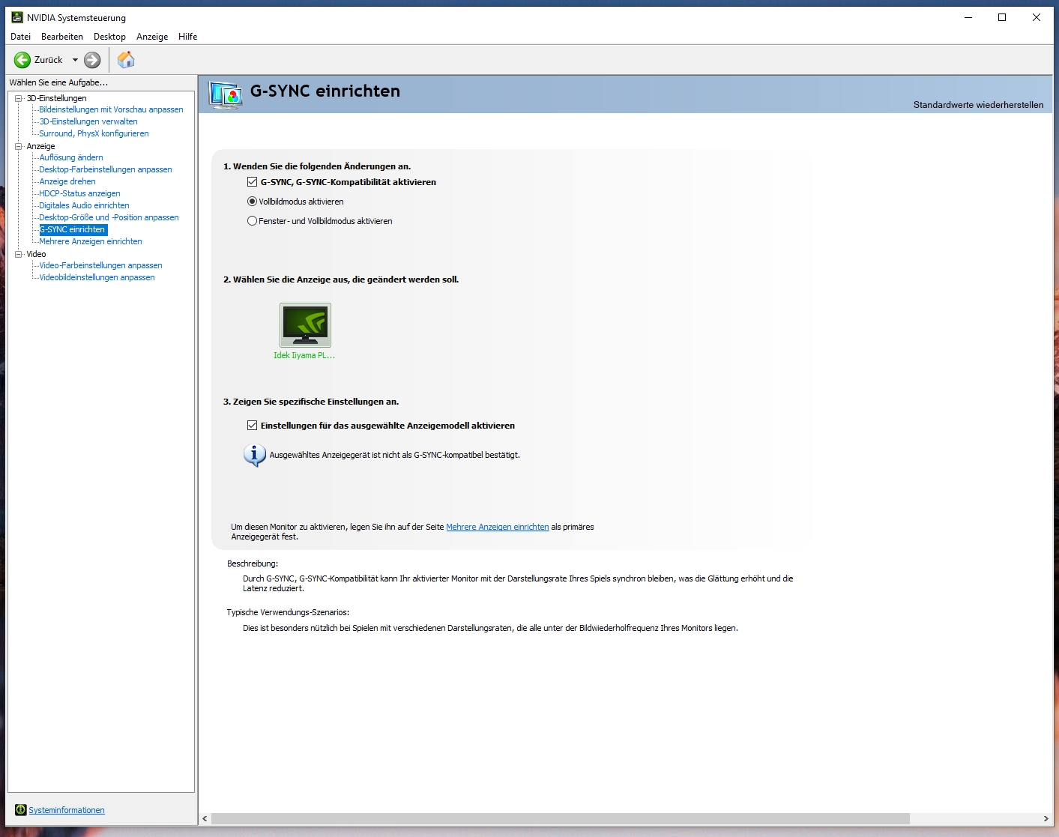Open Surround, PhysX konfigurieren
Image resolution: width=1059 pixels, height=837 pixels.
click(x=94, y=133)
